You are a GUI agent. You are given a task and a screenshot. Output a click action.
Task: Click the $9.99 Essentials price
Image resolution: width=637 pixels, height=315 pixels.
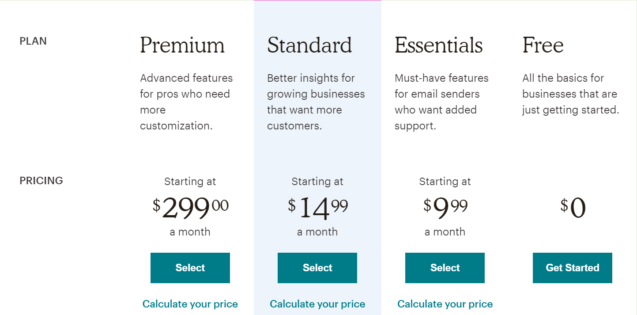(445, 208)
